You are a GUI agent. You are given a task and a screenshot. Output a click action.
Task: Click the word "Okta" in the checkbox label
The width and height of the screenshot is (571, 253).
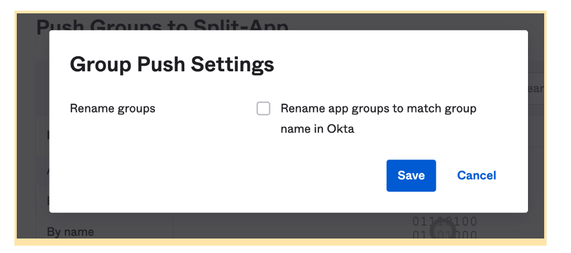click(x=341, y=129)
